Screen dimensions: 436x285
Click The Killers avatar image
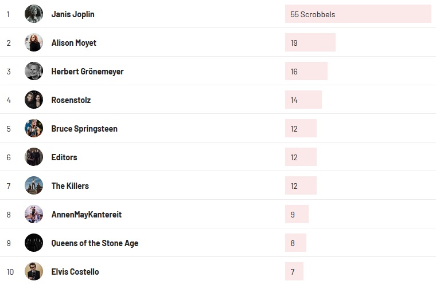click(x=34, y=185)
